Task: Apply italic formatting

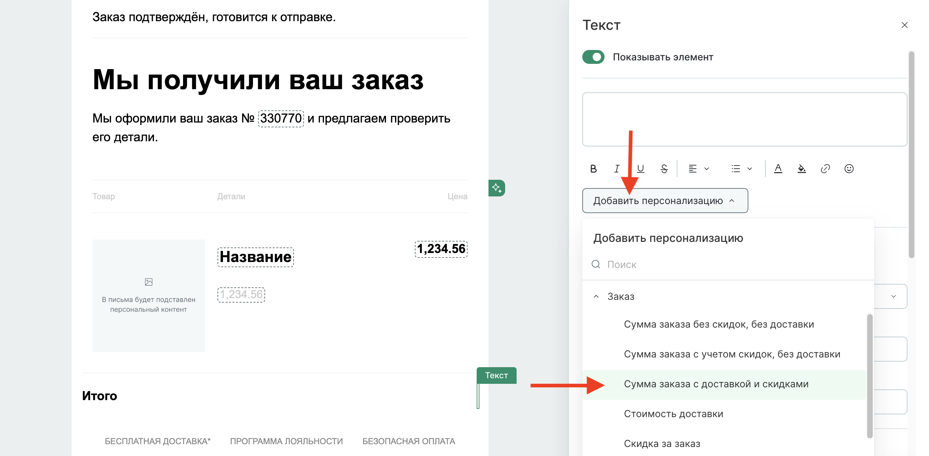Action: pyautogui.click(x=617, y=169)
